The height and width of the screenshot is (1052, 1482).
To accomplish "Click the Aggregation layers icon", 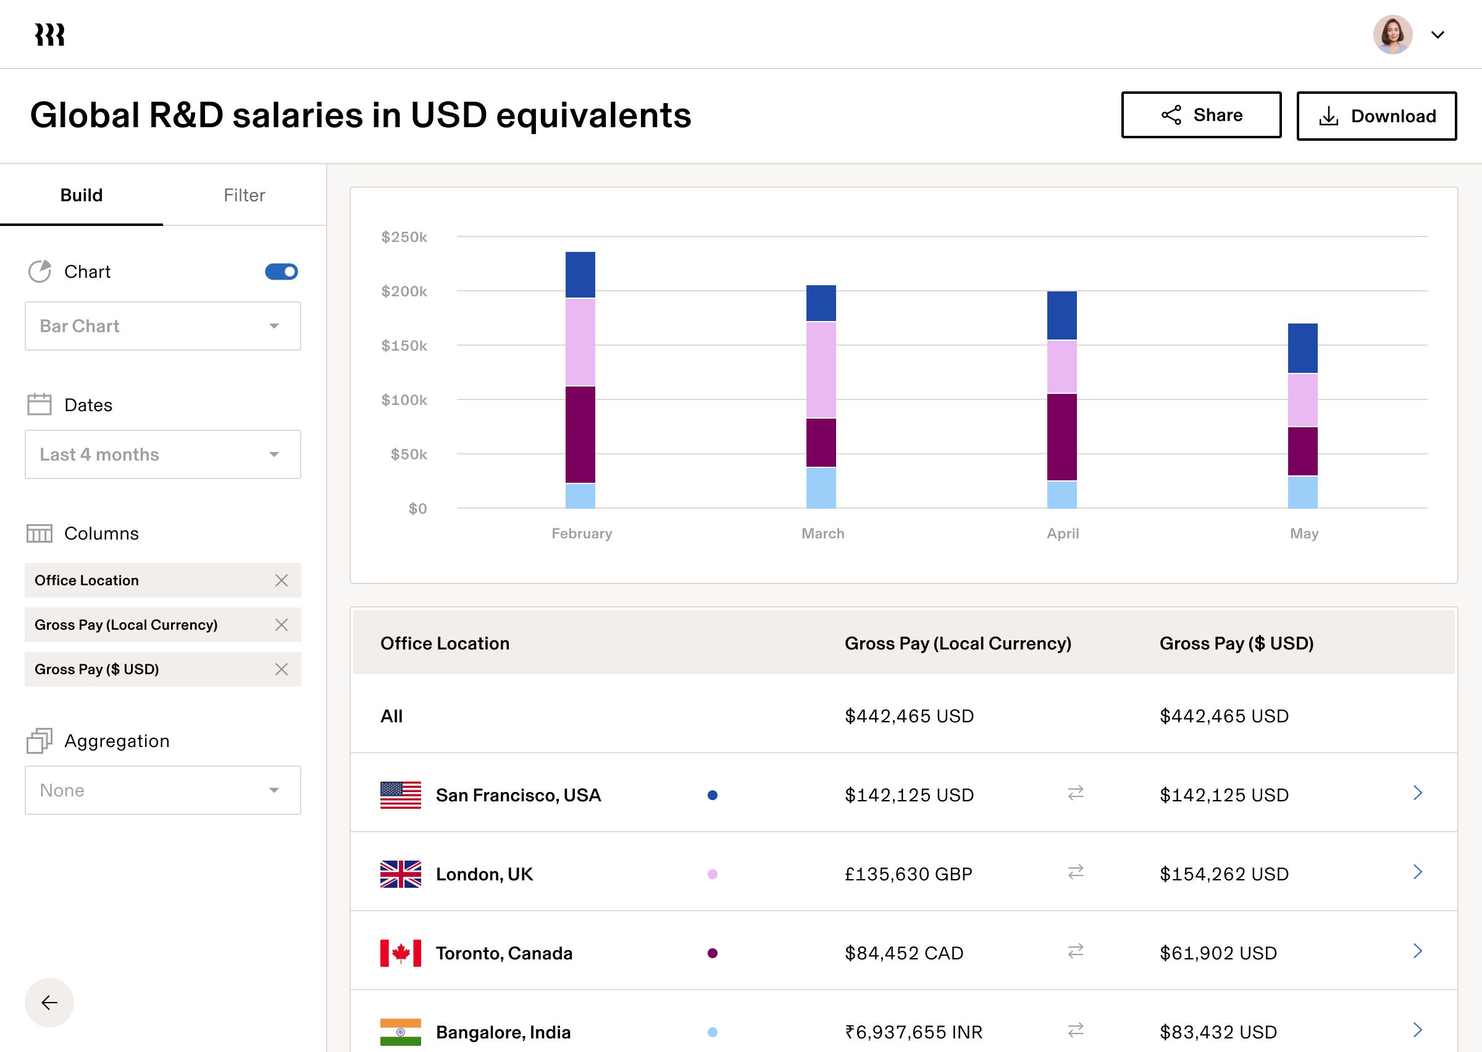I will [40, 740].
